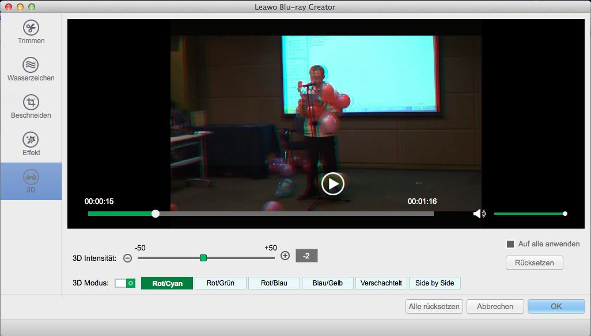Mute the audio with speaker icon

point(479,214)
